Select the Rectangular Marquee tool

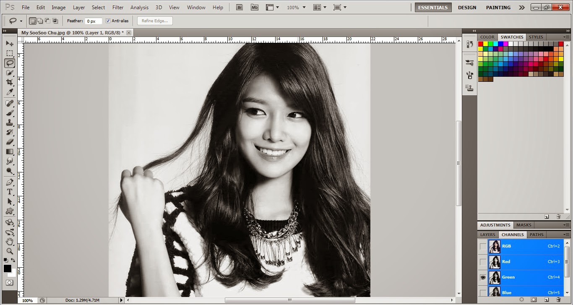click(9, 53)
